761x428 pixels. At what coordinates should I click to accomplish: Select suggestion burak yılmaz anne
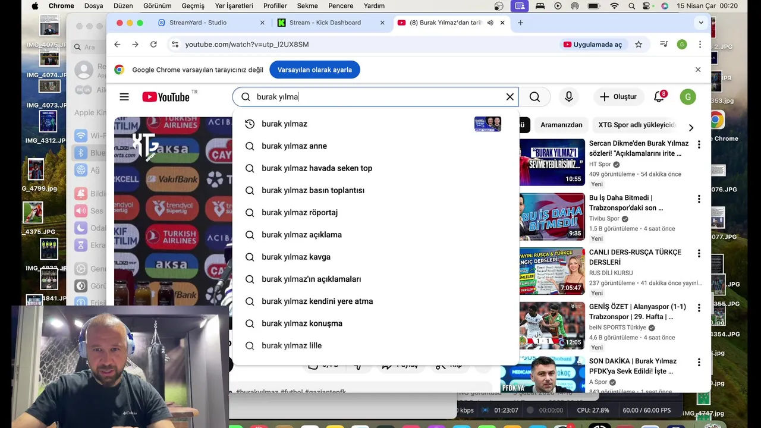[375, 146]
